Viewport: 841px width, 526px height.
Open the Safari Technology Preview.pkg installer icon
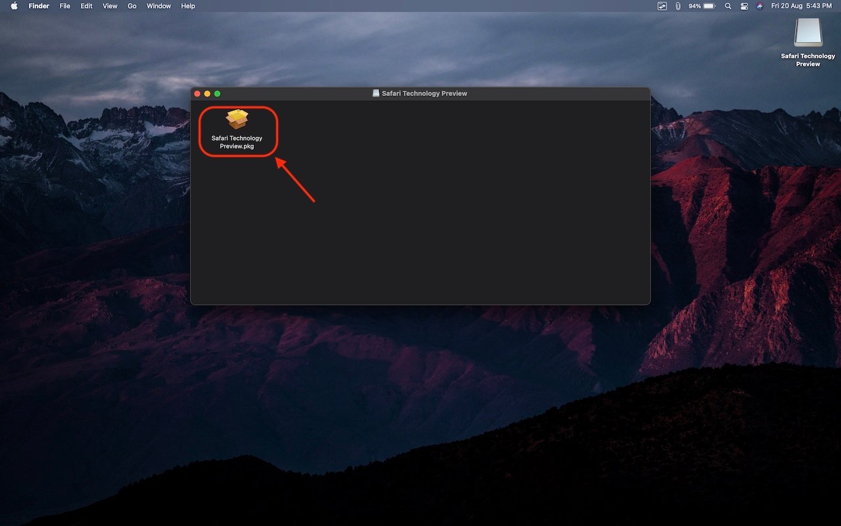[237, 120]
